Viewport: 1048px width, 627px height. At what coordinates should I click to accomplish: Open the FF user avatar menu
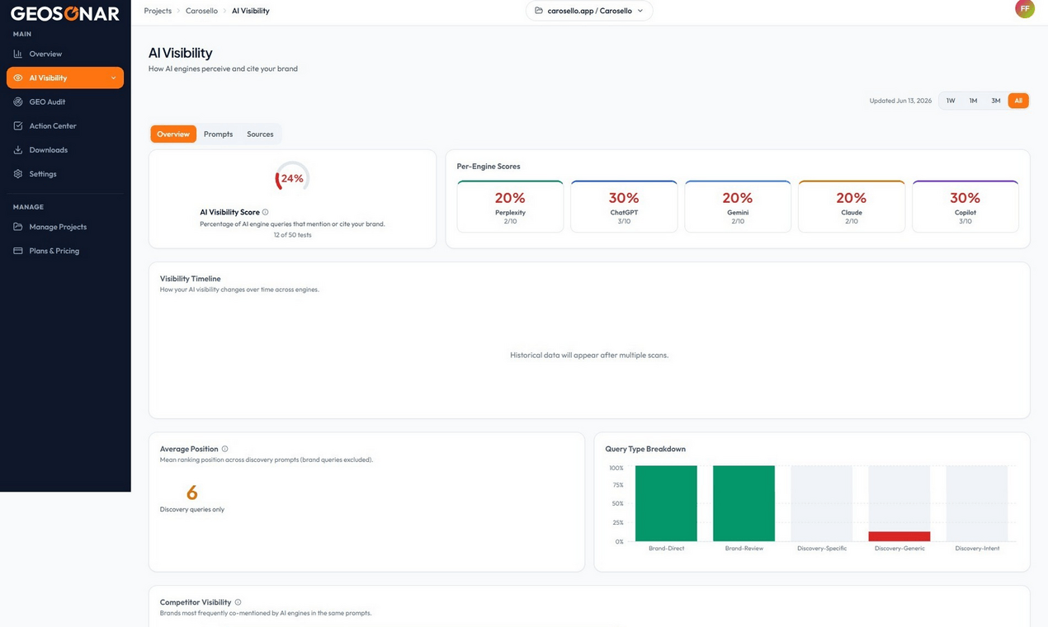coord(1024,9)
